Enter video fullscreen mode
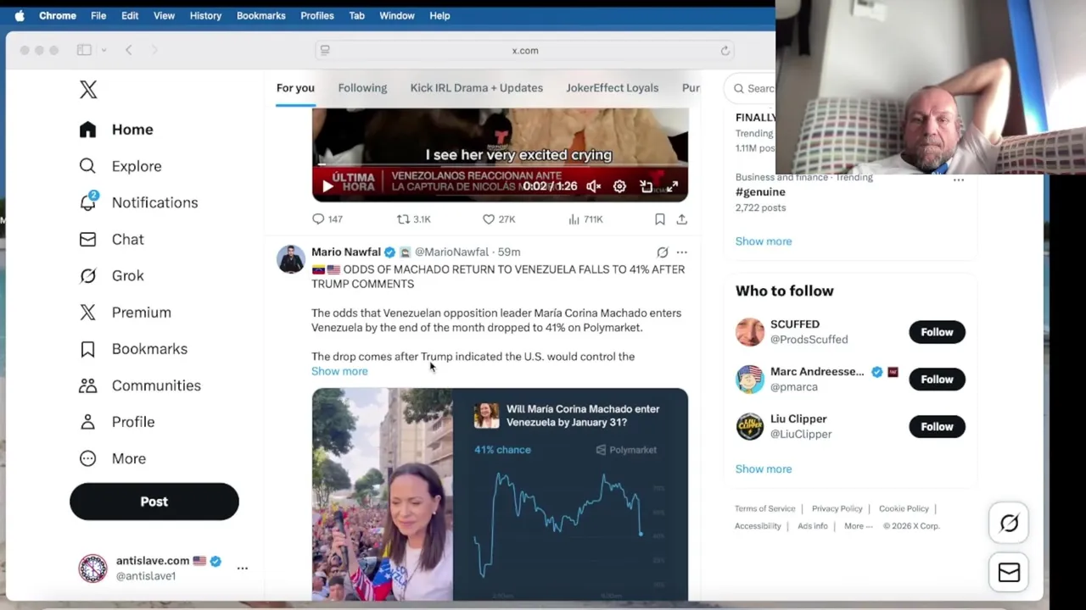Screen dimensions: 1086x610 (672, 186)
